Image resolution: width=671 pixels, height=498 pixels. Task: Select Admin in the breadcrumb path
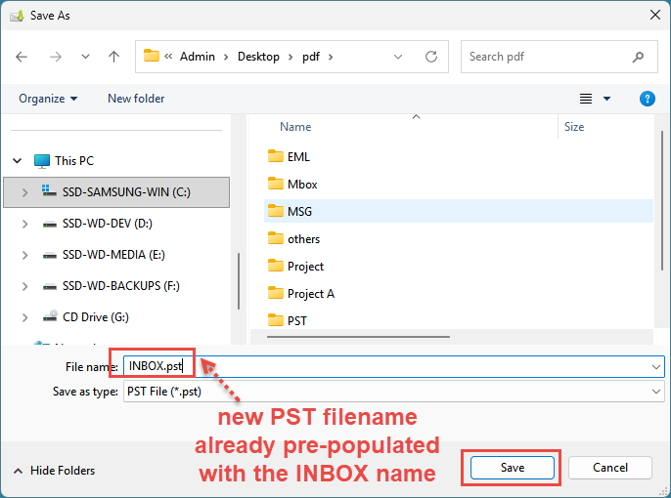point(198,57)
